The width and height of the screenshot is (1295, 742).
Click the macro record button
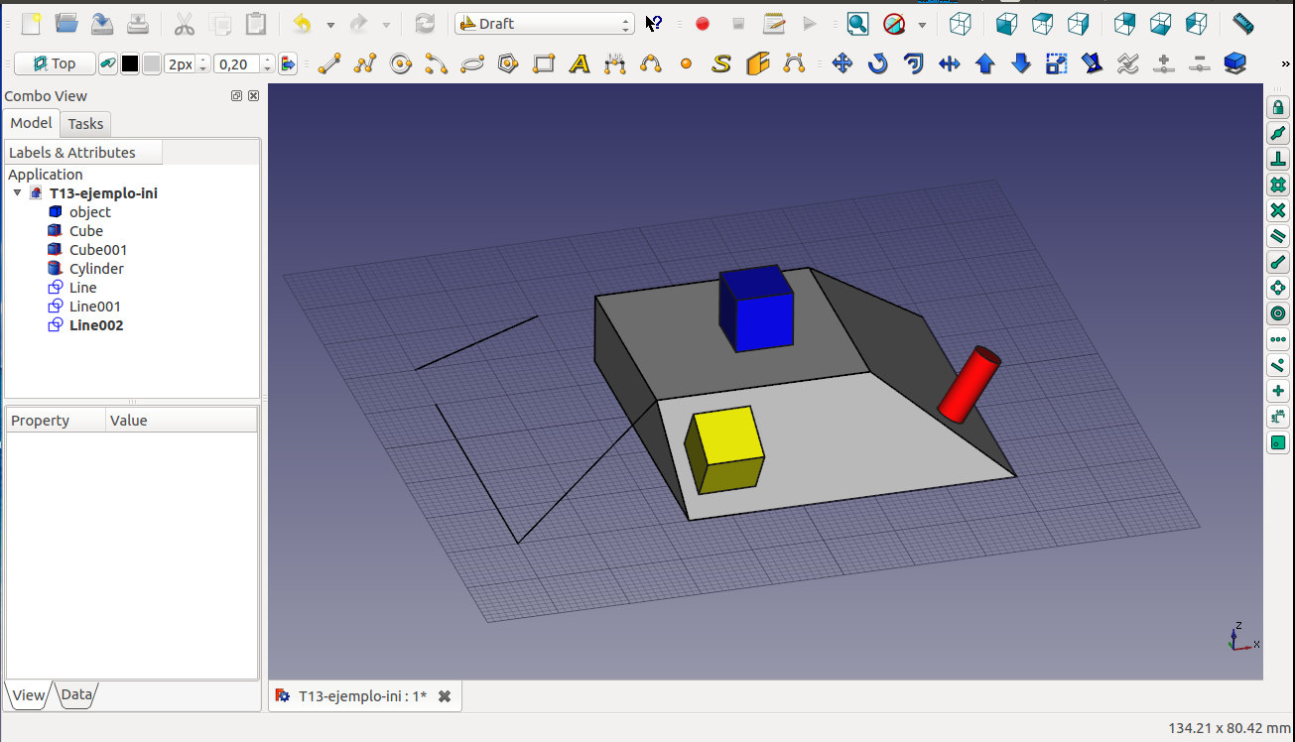point(703,24)
